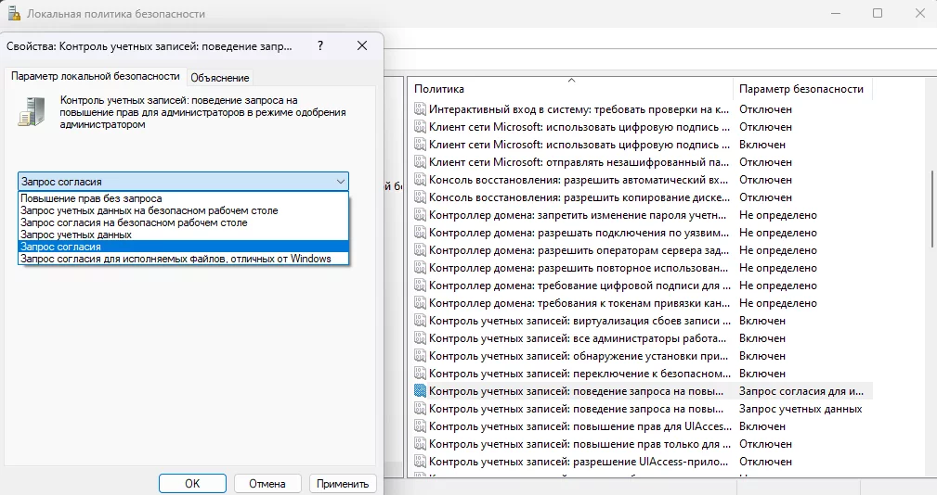Viewport: 937px width, 495px height.
Task: Collapse the 'Запрос согласия' combo box arrow
Action: pyautogui.click(x=340, y=182)
